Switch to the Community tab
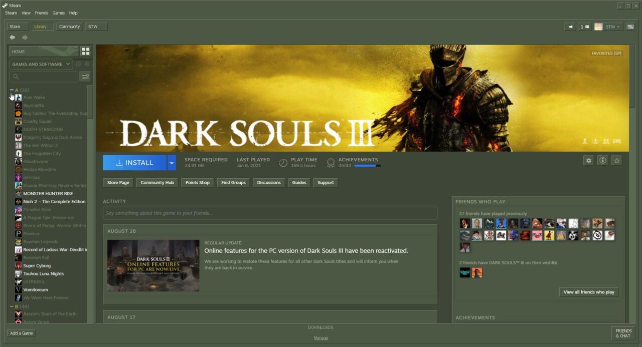The height and width of the screenshot is (347, 642). tap(69, 27)
